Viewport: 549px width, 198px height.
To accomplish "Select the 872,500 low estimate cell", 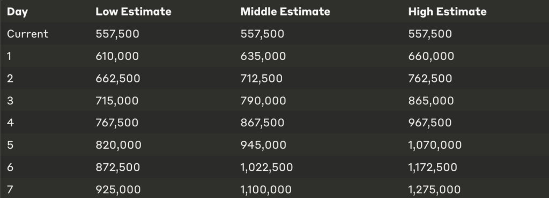I will [x=117, y=167].
